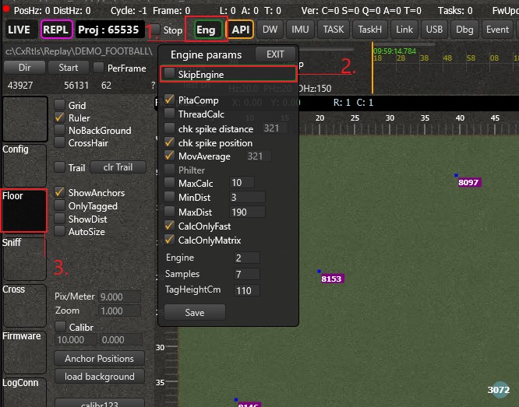Enable the ThreadCalc checkbox
Image resolution: width=519 pixels, height=407 pixels.
169,114
